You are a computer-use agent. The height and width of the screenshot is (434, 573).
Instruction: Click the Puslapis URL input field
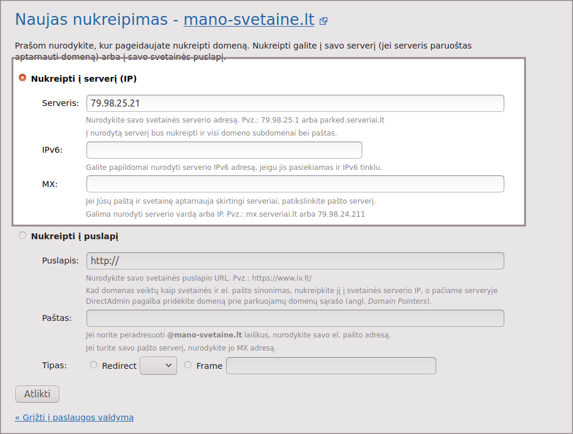tap(295, 261)
